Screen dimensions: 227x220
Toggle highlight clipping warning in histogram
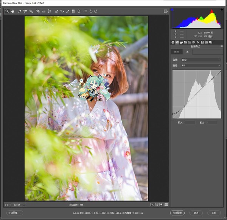[x=222, y=9]
